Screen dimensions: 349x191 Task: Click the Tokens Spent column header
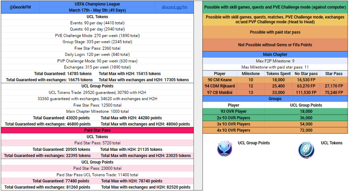coord(278,74)
